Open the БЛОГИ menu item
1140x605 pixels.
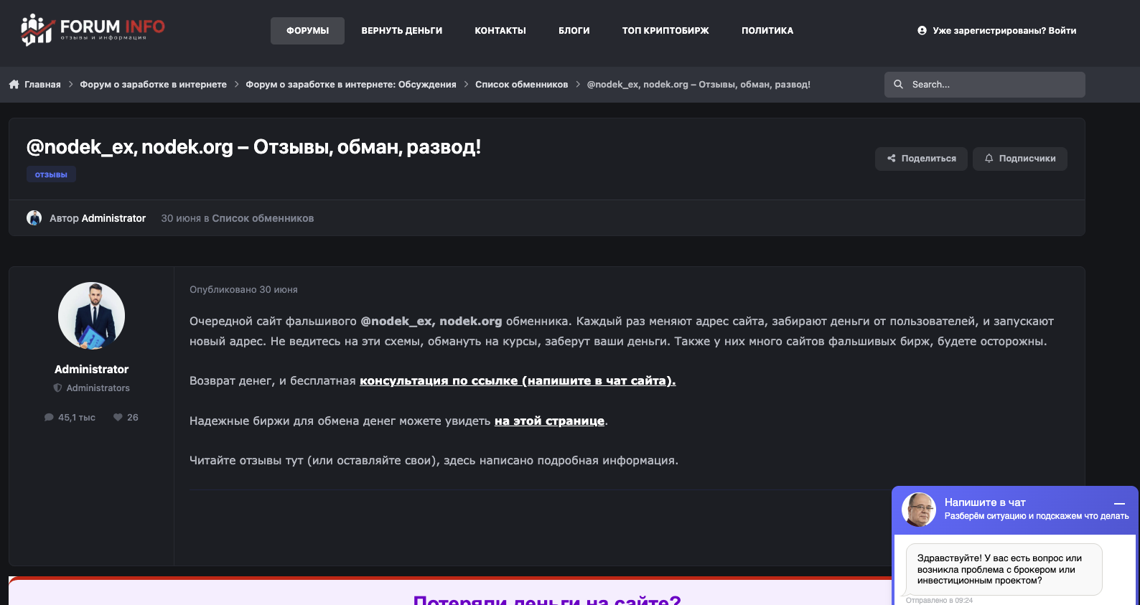pyautogui.click(x=574, y=31)
